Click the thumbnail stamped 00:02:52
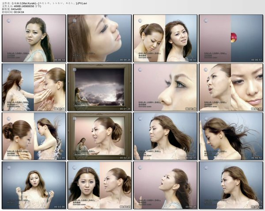The image size is (265, 211). click(x=231, y=136)
